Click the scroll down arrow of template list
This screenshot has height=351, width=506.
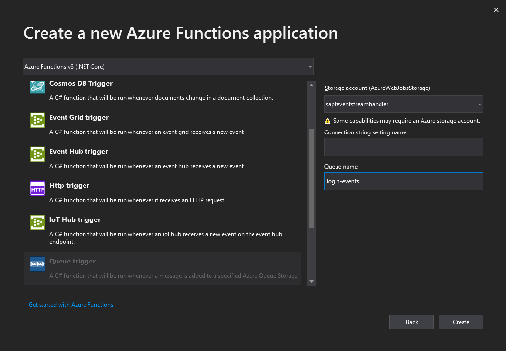[x=311, y=282]
